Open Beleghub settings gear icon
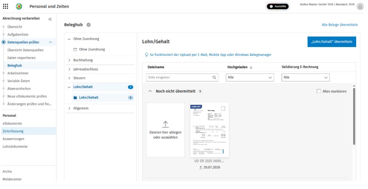This screenshot has height=189, width=368. [89, 25]
